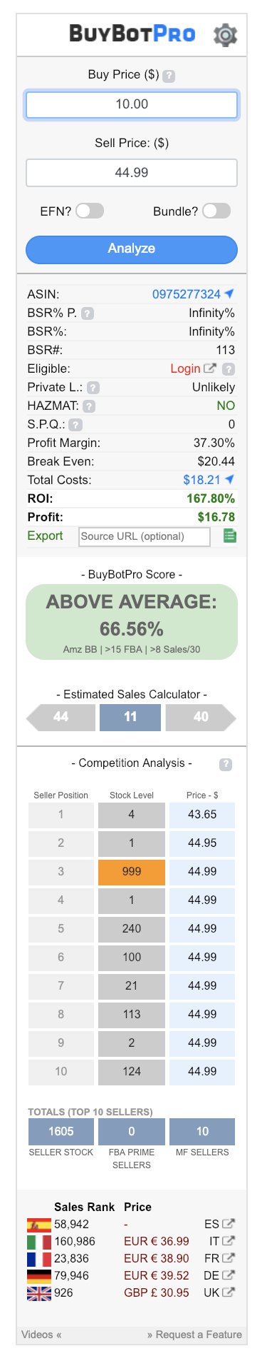Open Request a Feature link
Image resolution: width=262 pixels, height=1361 pixels.
[x=194, y=1334]
